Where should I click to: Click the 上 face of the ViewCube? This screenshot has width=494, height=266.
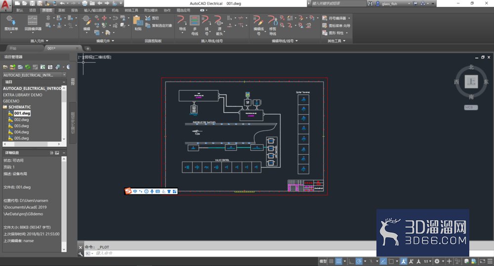pyautogui.click(x=471, y=82)
